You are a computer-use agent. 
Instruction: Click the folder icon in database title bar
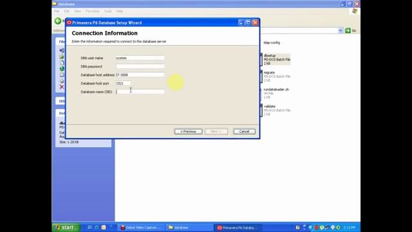click(x=55, y=4)
